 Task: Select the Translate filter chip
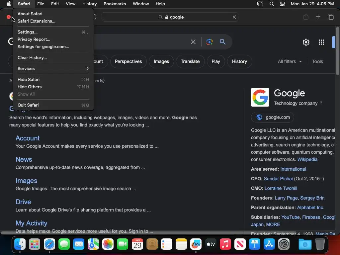point(190,61)
